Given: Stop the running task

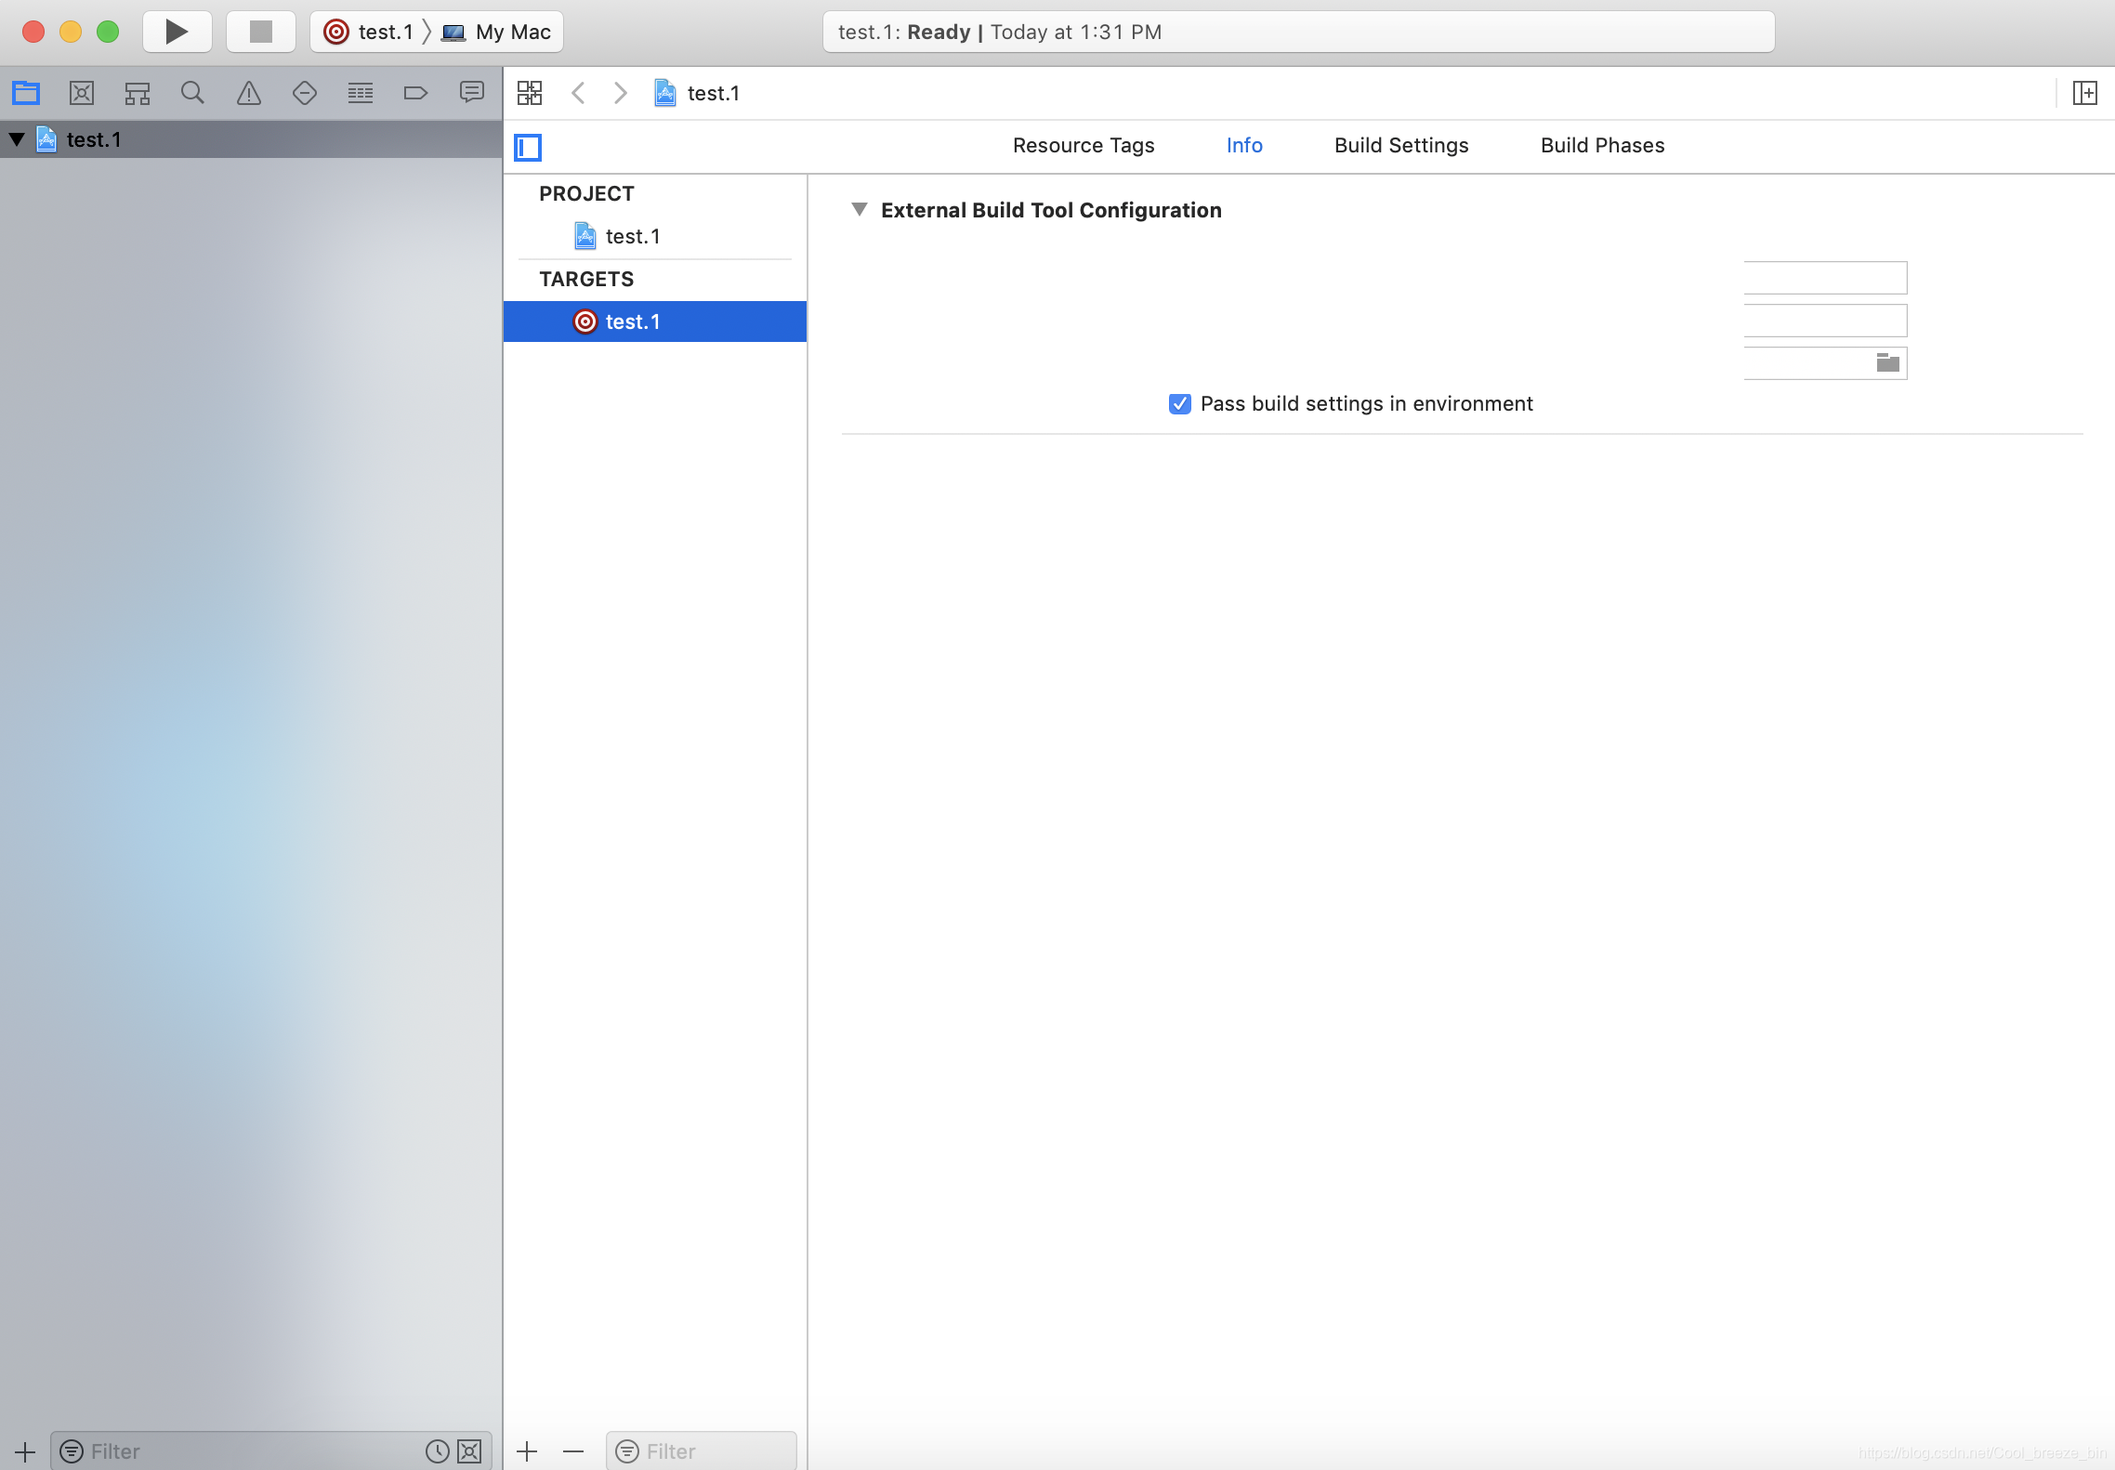Looking at the screenshot, I should [x=261, y=32].
